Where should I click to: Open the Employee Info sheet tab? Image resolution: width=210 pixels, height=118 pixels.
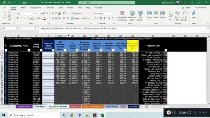pos(24,107)
